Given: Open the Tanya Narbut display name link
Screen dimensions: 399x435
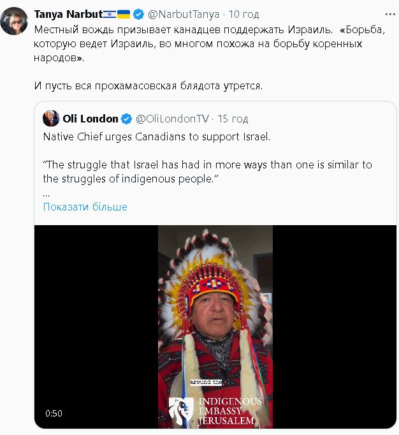Looking at the screenshot, I should 68,14.
